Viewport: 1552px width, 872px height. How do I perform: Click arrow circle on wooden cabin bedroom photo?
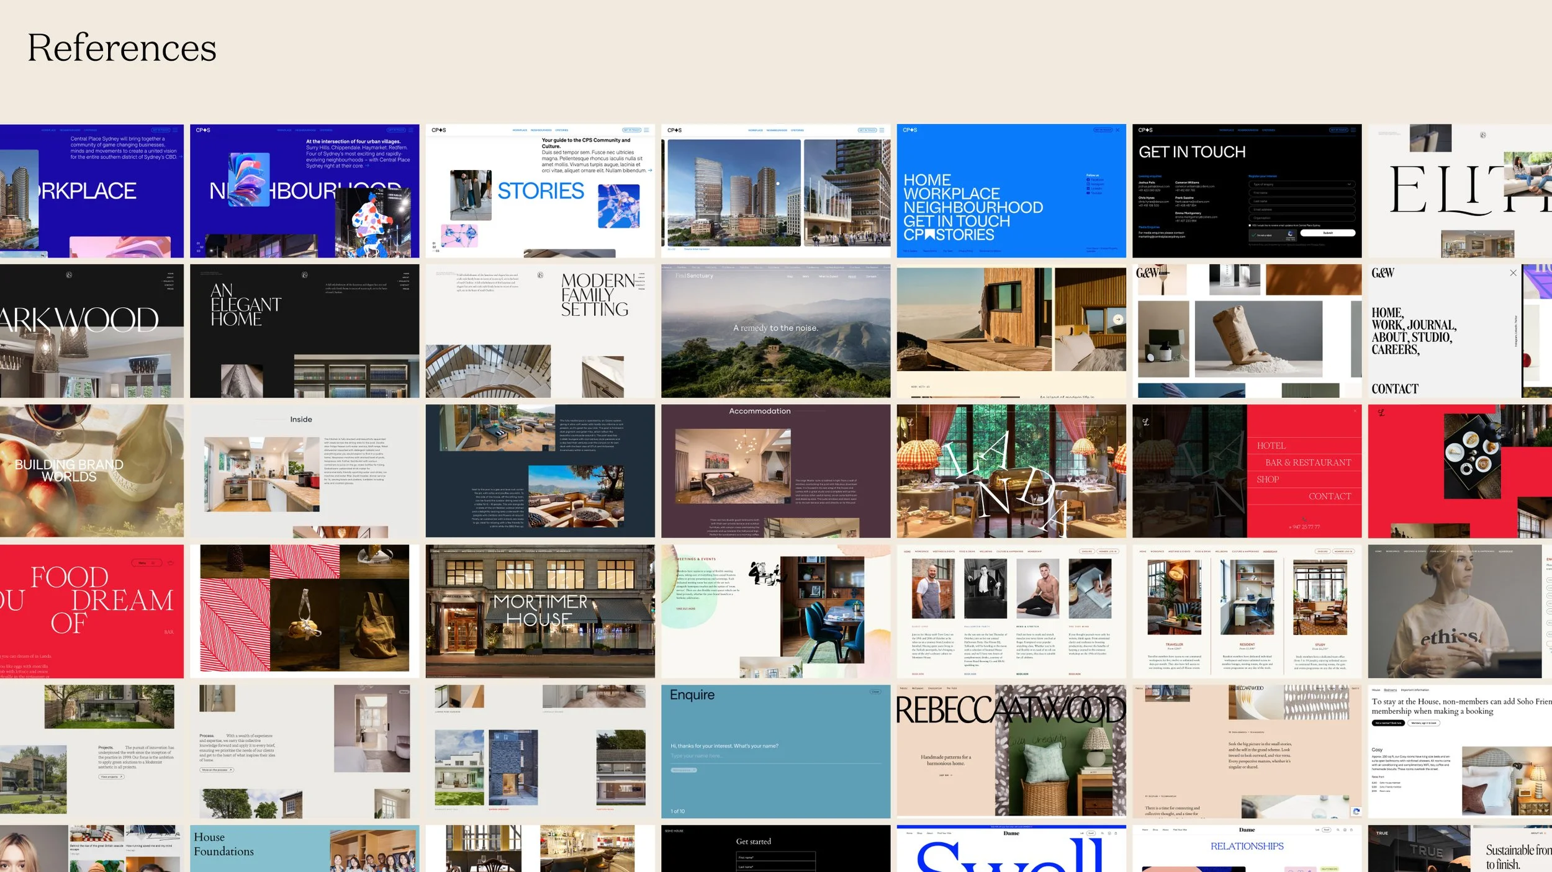[1118, 319]
